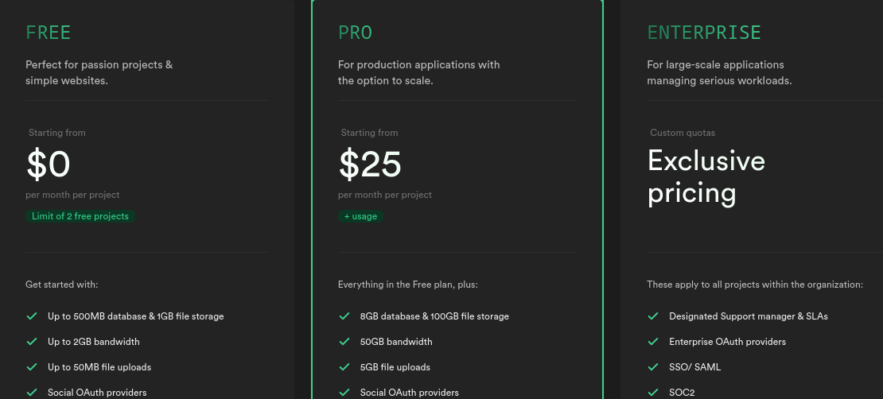Click the Exclusive pricing text
Viewport: 883px width, 399px height.
[x=706, y=176]
